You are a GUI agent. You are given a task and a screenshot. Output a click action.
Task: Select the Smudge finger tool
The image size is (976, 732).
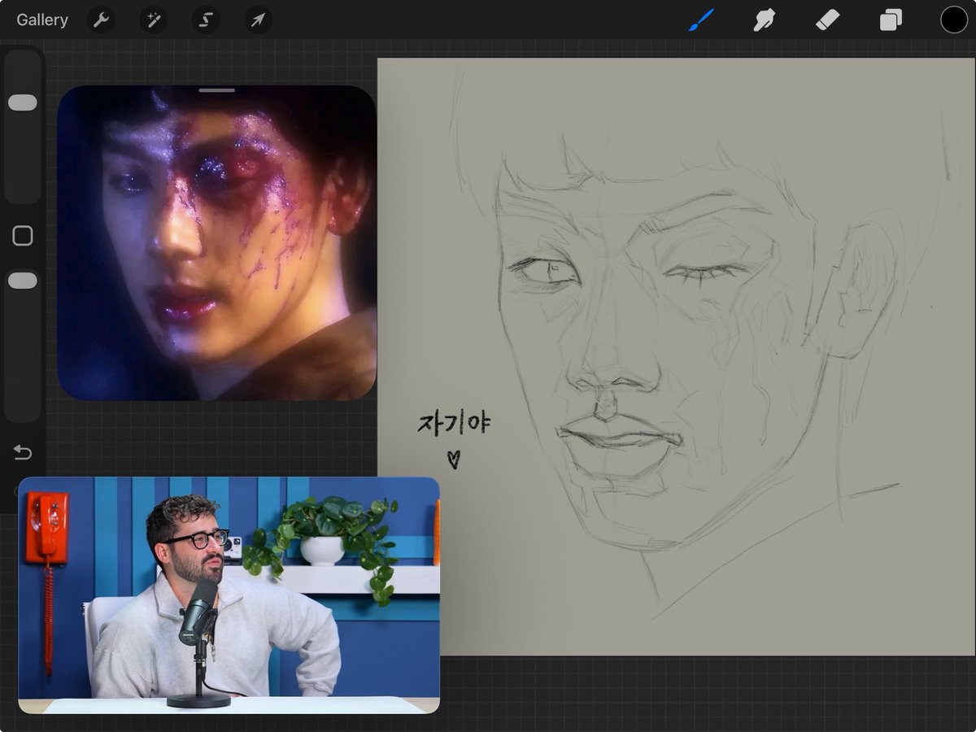764,20
